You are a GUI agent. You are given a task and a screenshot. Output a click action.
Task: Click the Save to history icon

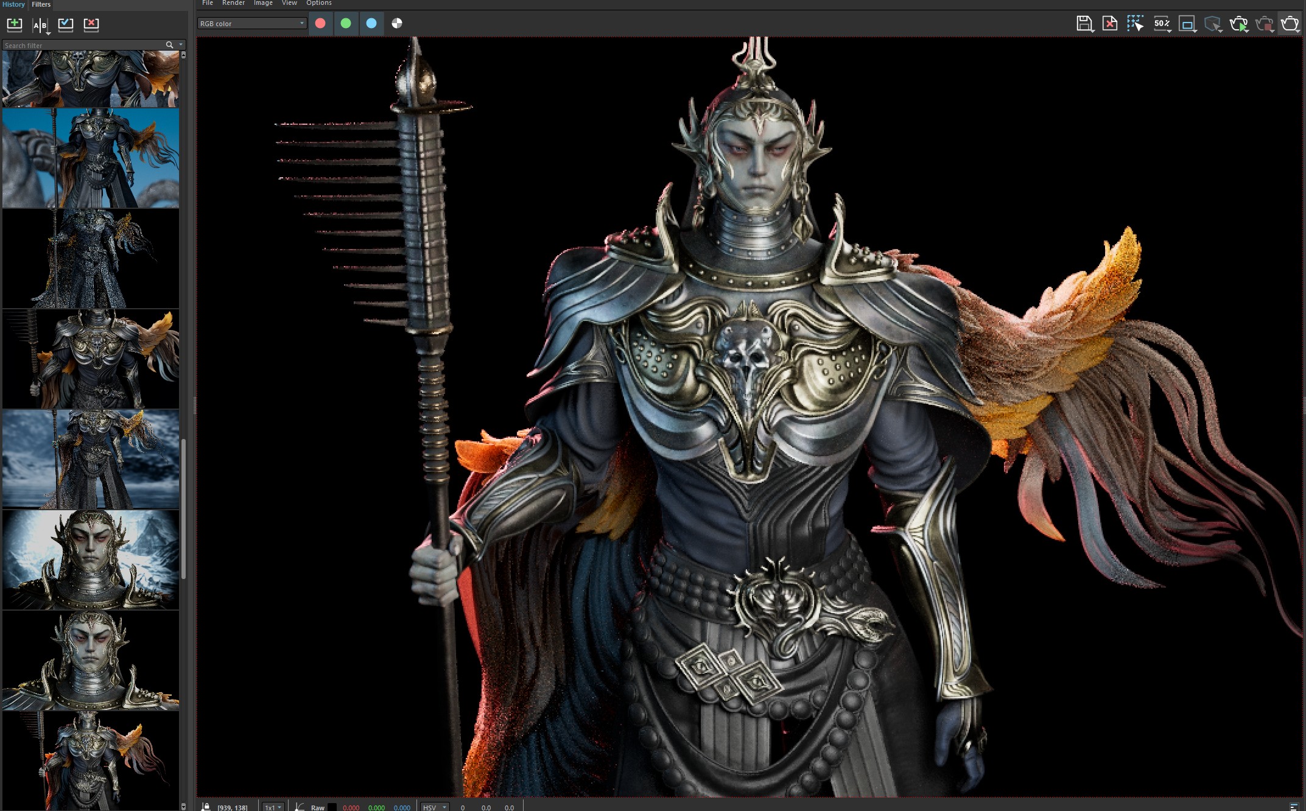pyautogui.click(x=14, y=24)
